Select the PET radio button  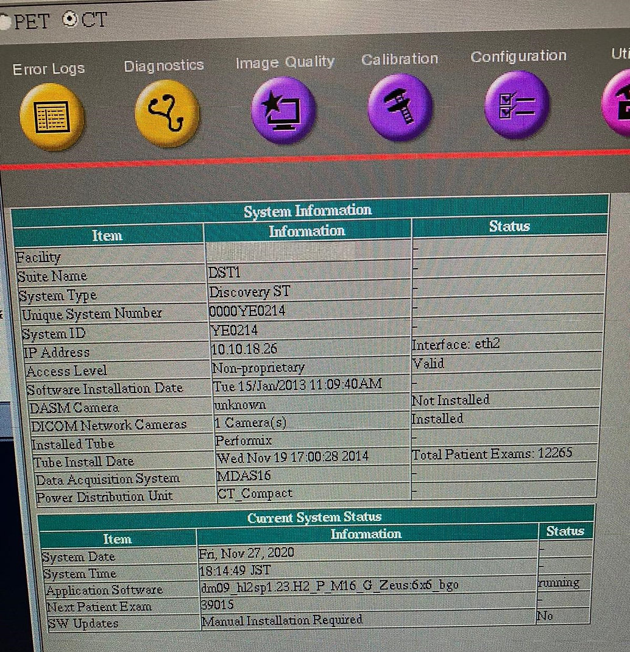[x=5, y=22]
